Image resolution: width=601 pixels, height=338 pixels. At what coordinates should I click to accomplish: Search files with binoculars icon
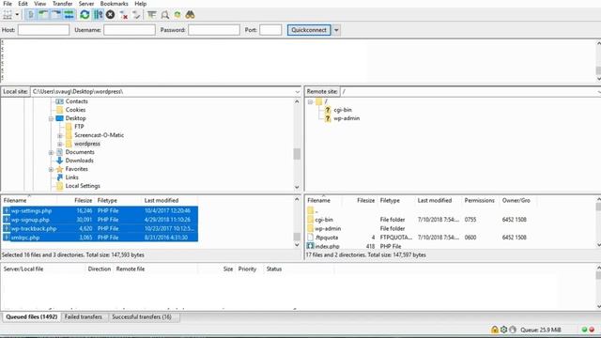click(x=190, y=15)
